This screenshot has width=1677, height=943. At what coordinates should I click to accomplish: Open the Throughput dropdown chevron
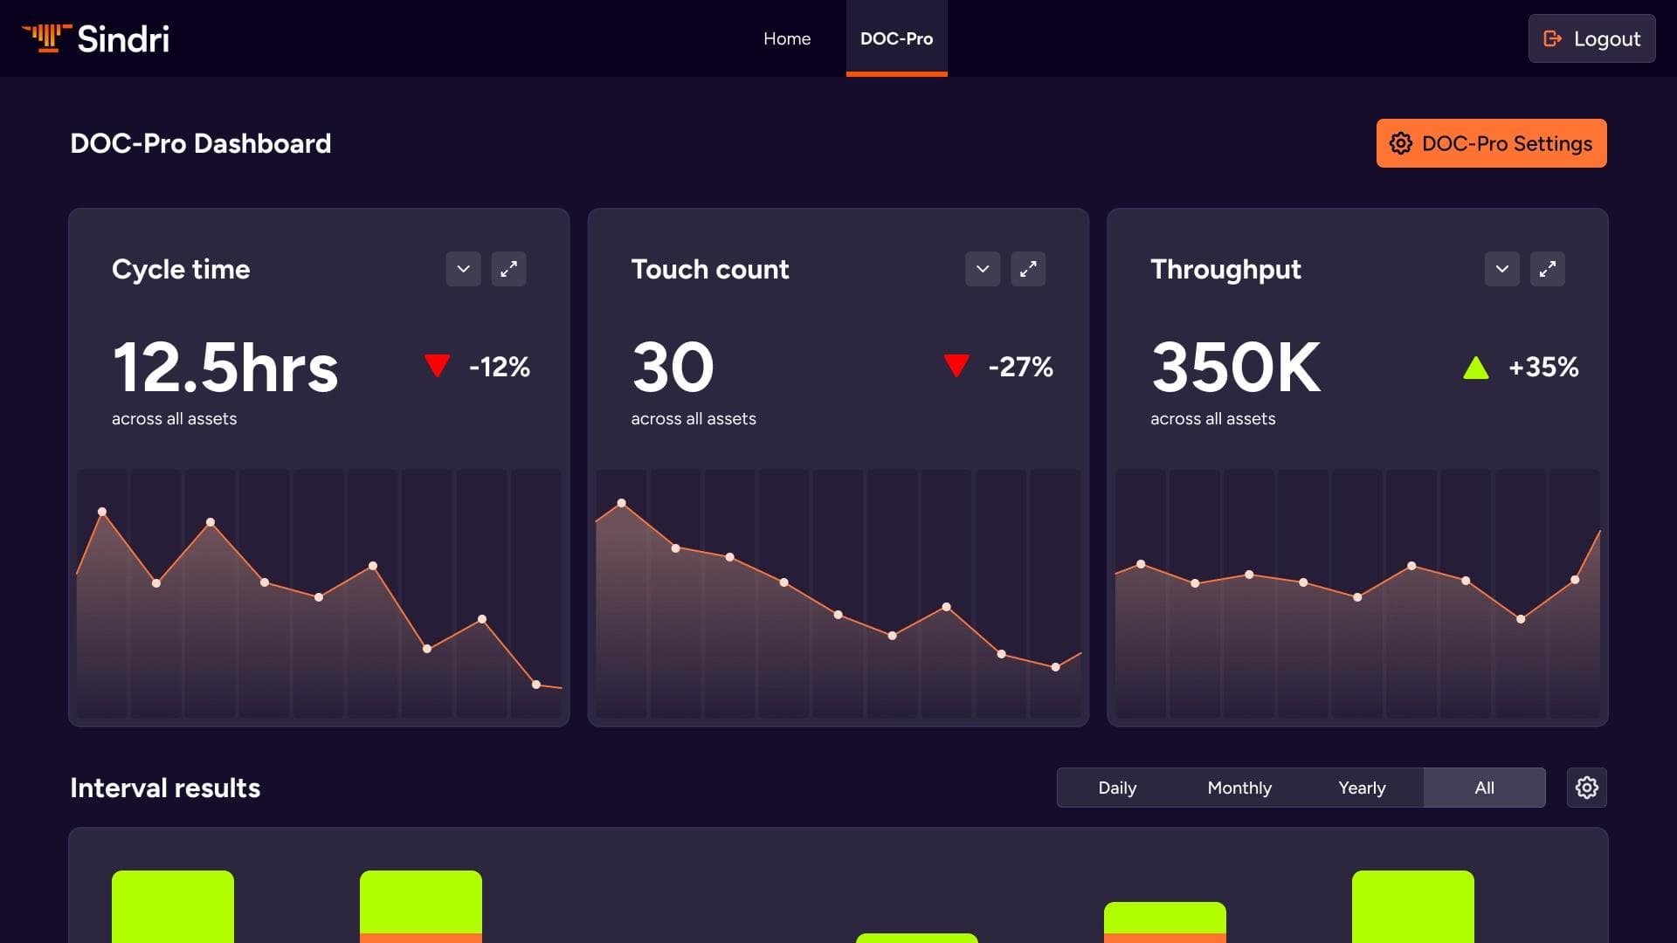tap(1501, 269)
